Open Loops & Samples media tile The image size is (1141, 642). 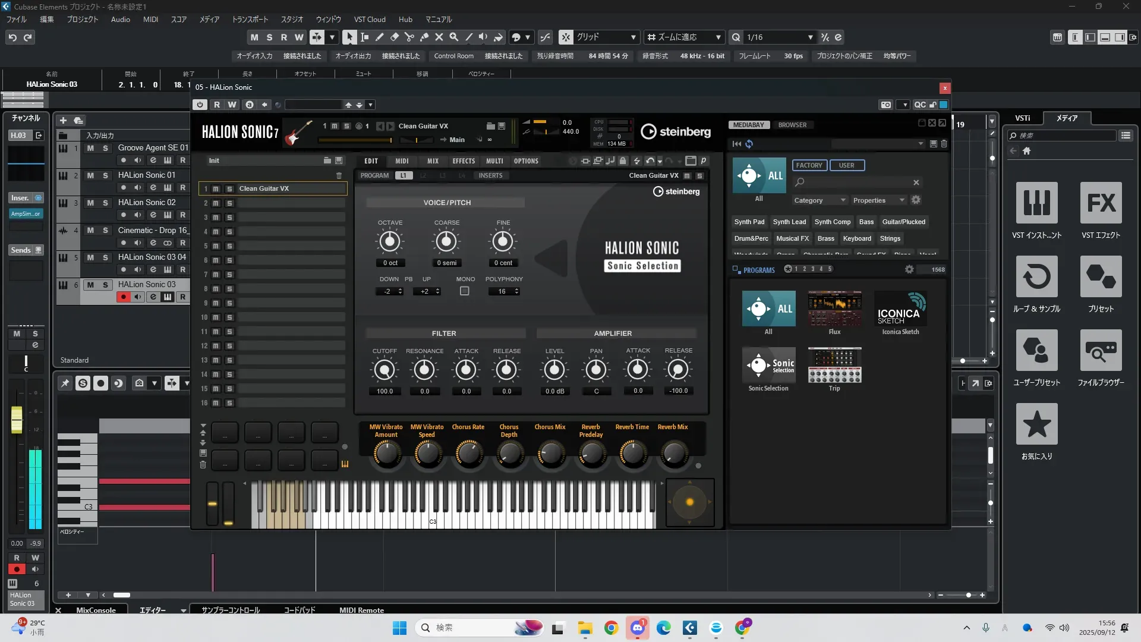[x=1036, y=277]
